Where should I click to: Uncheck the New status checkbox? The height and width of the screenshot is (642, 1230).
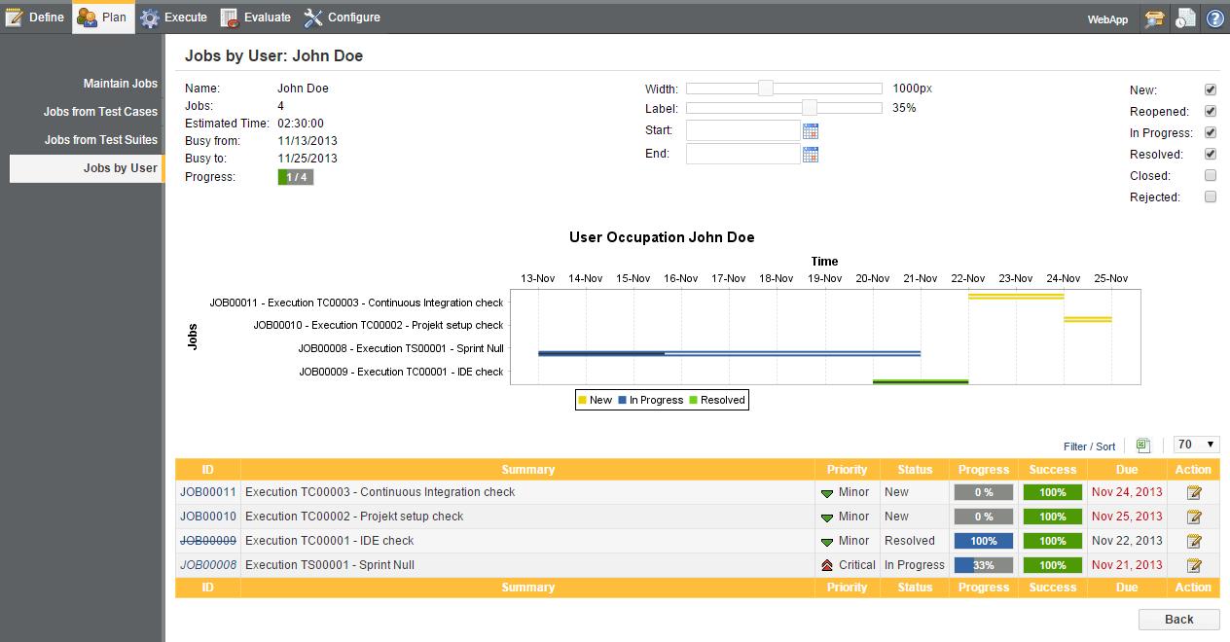coord(1211,89)
